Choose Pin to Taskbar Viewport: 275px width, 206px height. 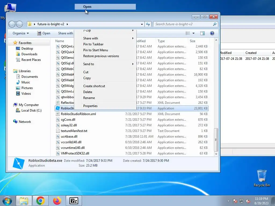[x=109, y=44]
